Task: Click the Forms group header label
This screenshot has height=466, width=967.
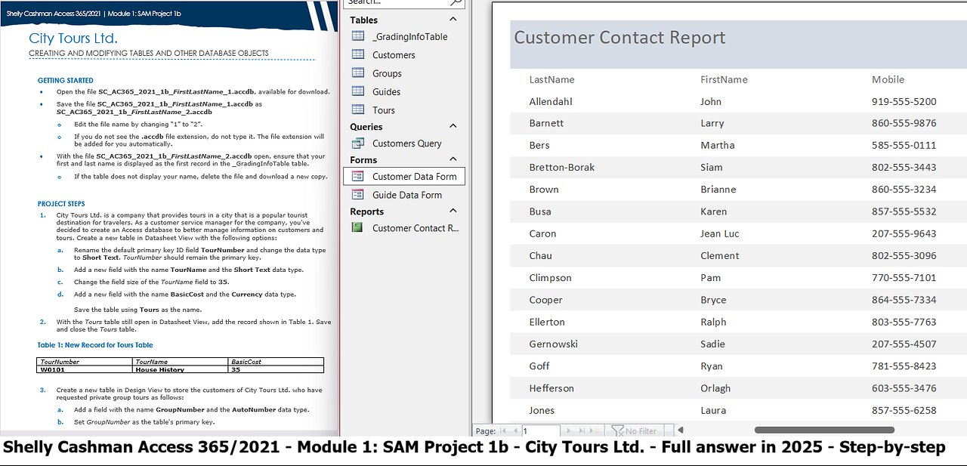Action: 363,159
